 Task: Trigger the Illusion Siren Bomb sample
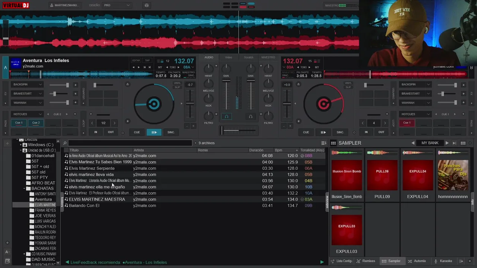pyautogui.click(x=347, y=175)
